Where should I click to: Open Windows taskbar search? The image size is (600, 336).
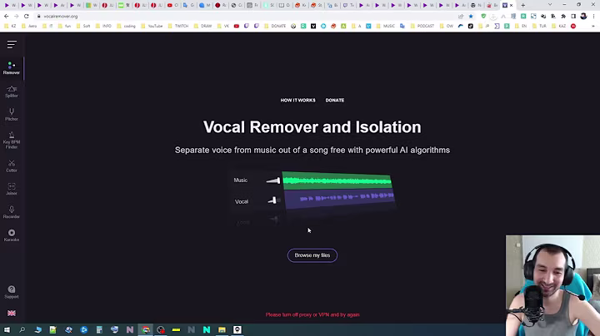click(x=22, y=330)
